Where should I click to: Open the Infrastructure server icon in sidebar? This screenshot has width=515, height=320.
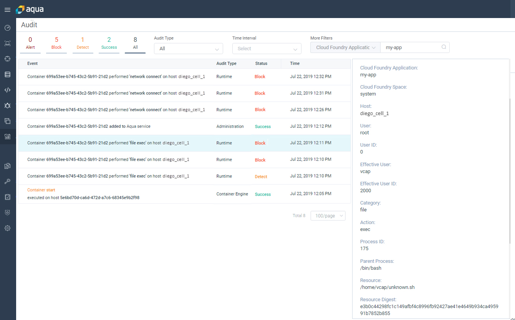[x=7, y=74]
